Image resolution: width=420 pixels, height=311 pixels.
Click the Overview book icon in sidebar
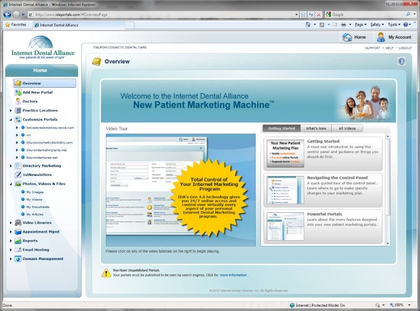(x=18, y=83)
